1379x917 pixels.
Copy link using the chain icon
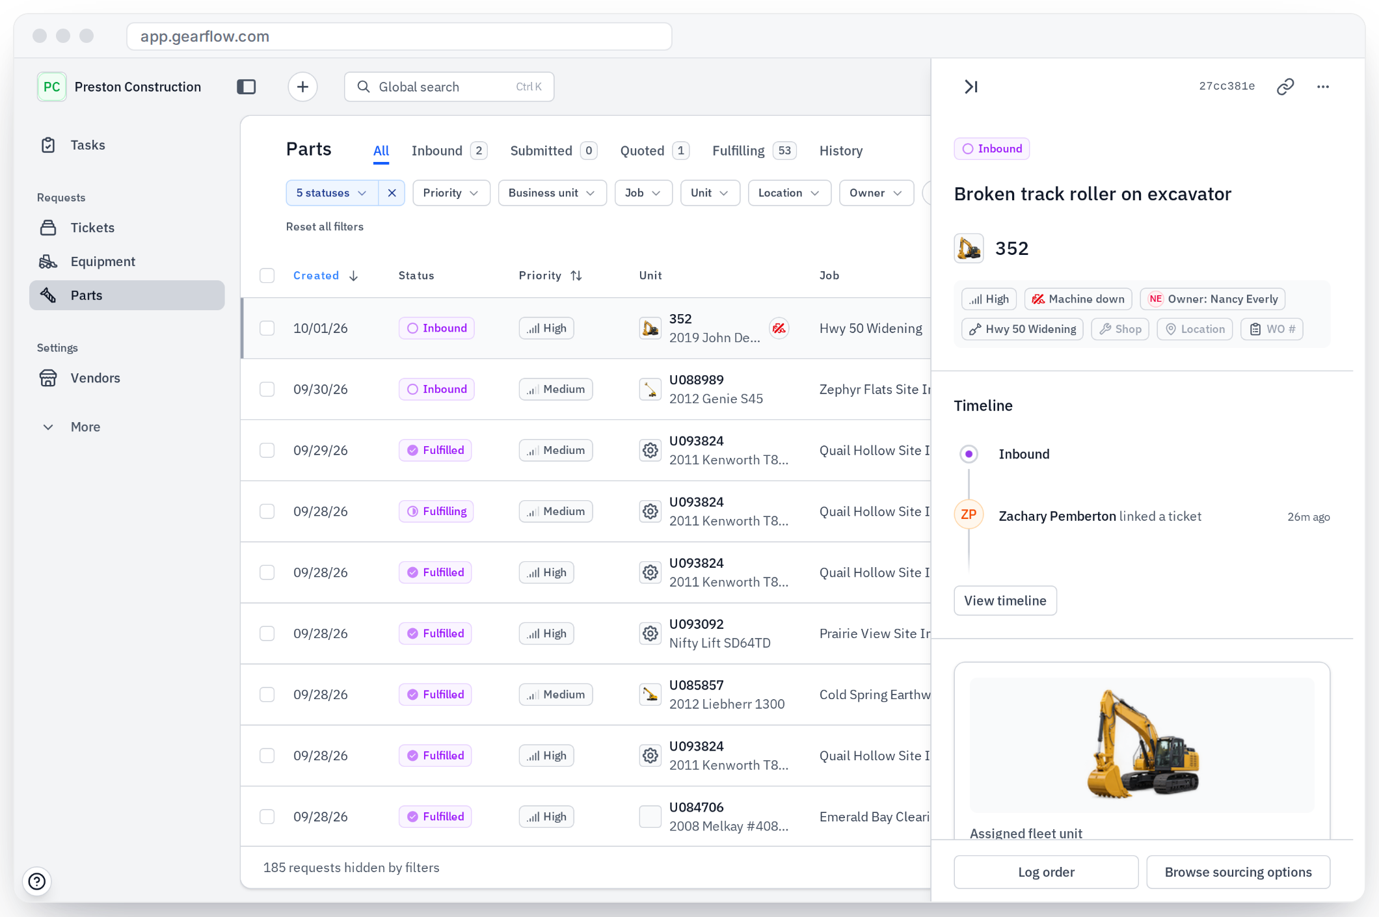click(x=1285, y=86)
